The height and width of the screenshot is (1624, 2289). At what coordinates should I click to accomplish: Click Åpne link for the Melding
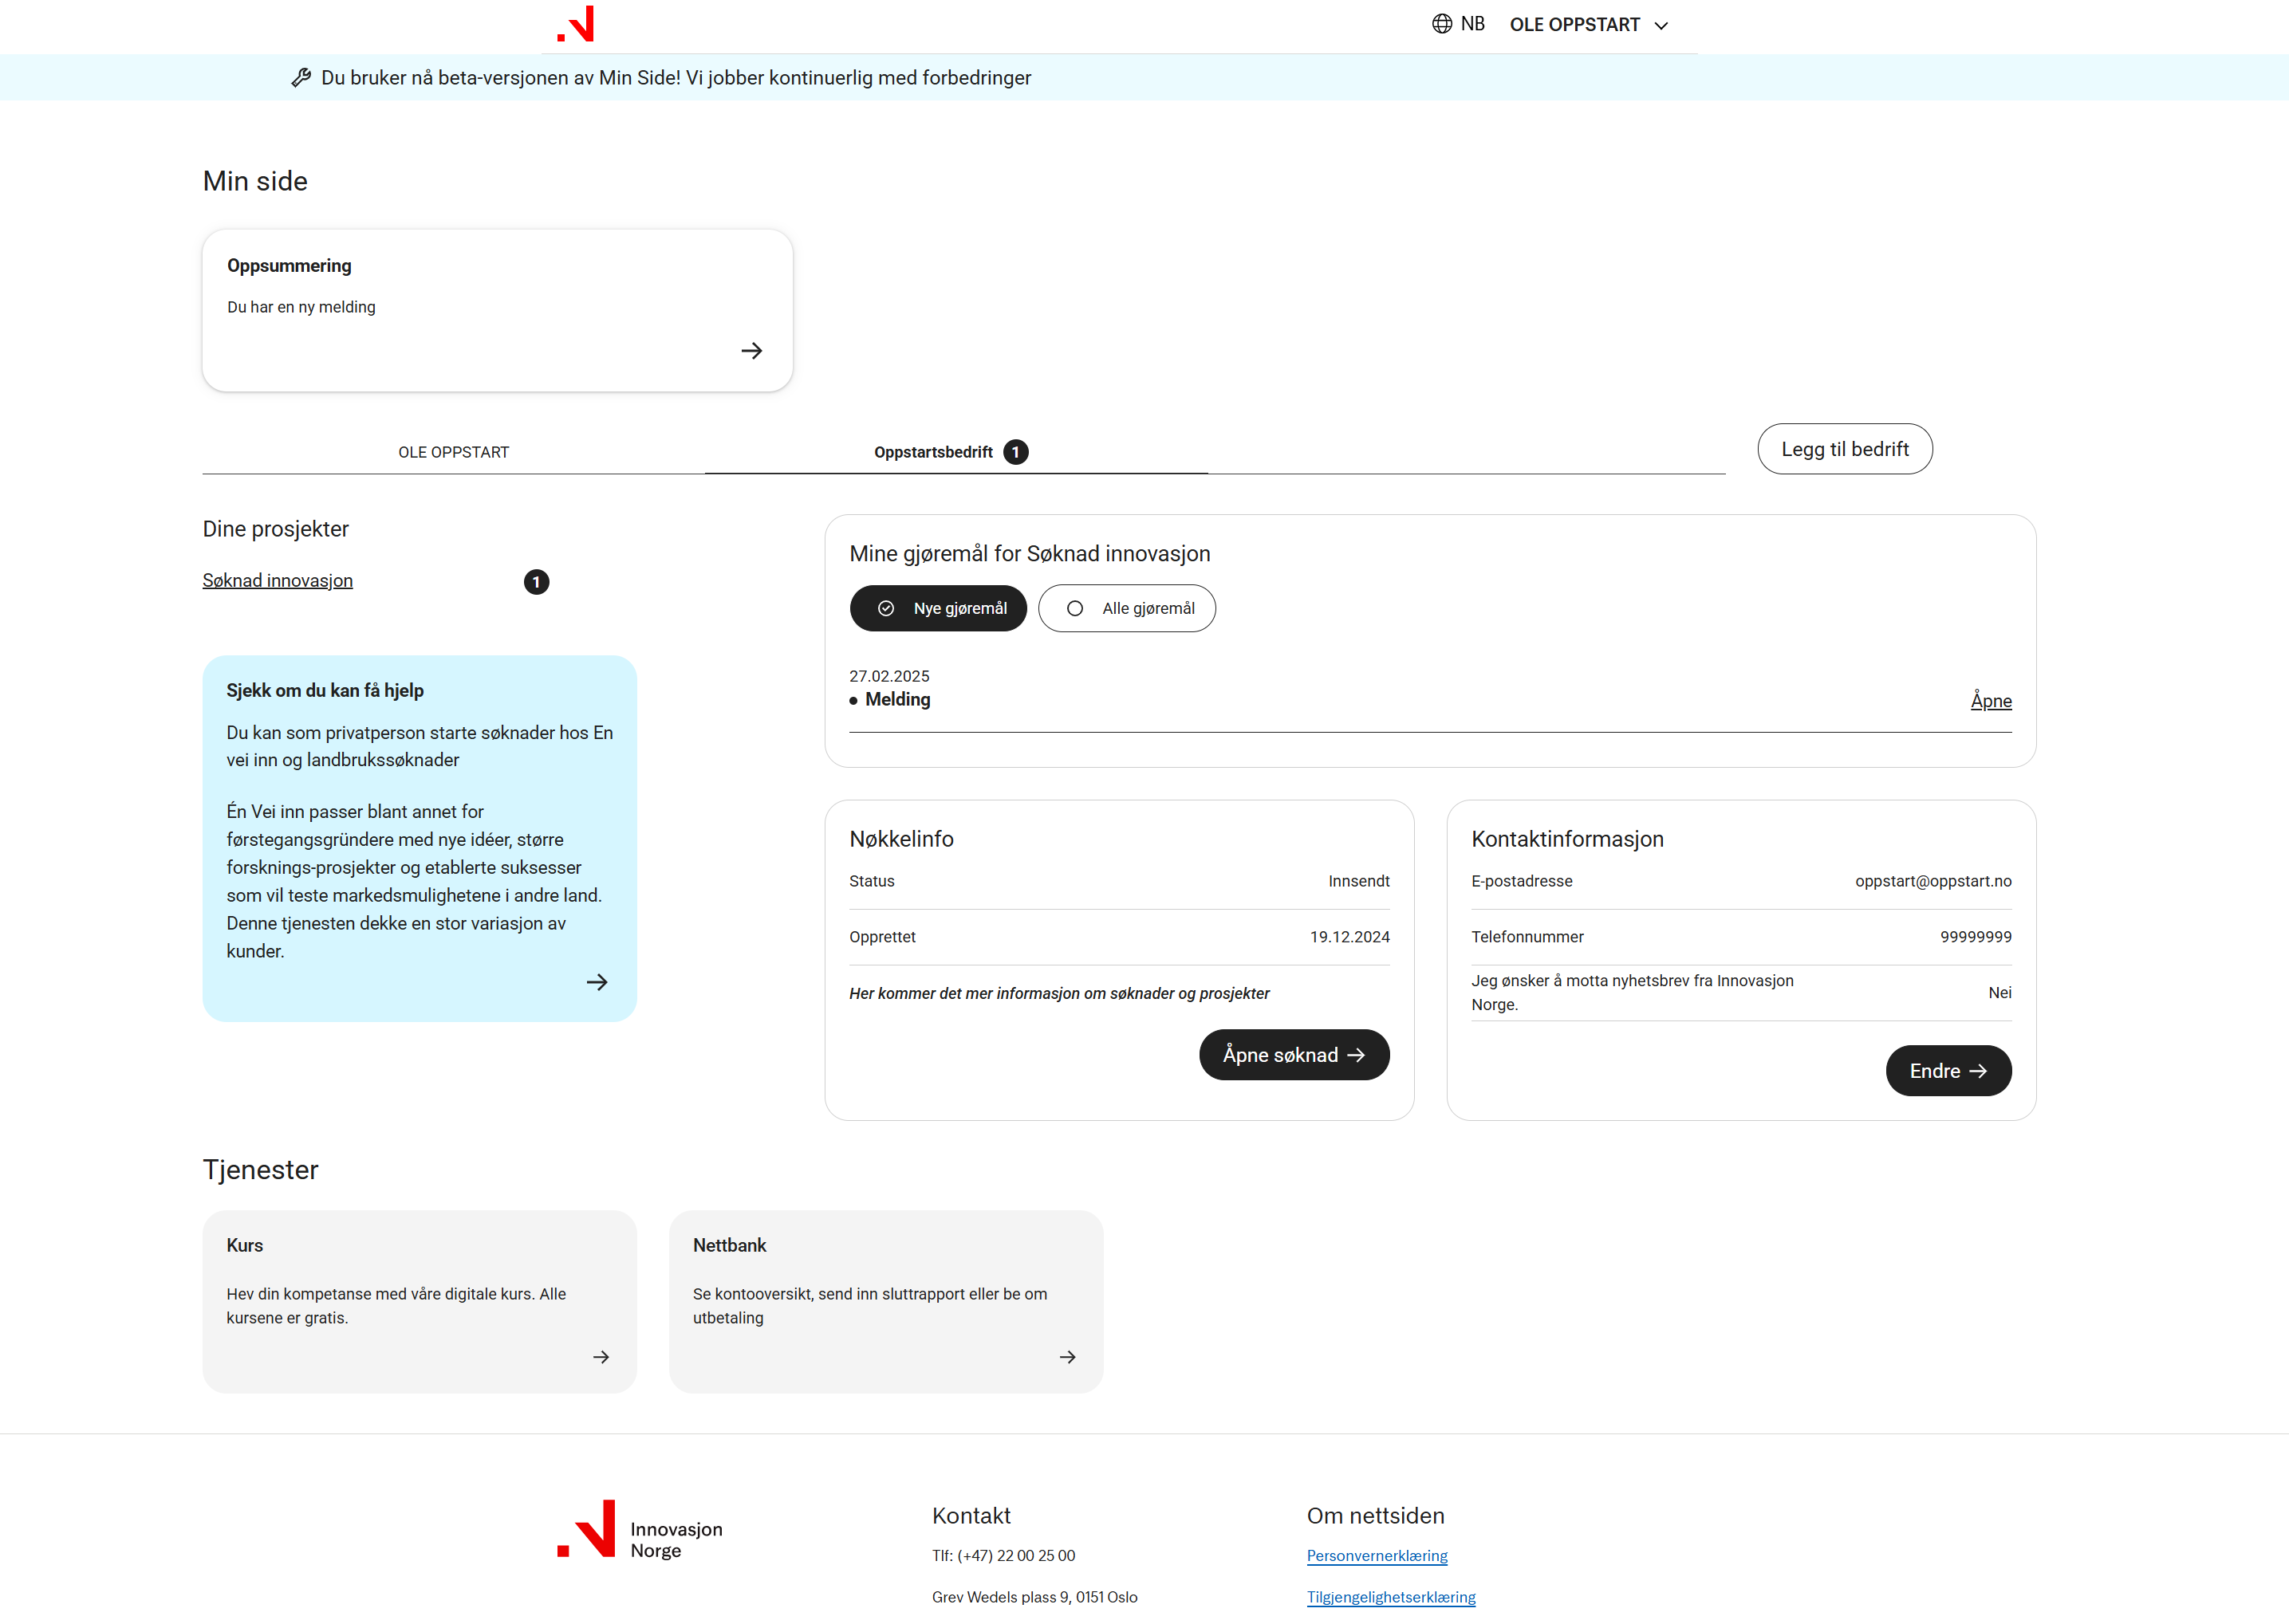click(x=1991, y=701)
